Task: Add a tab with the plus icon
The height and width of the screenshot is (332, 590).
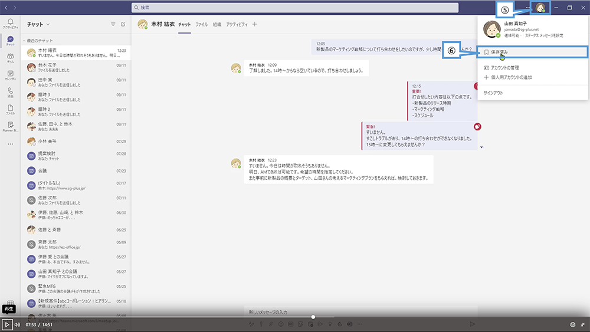Action: 255,24
